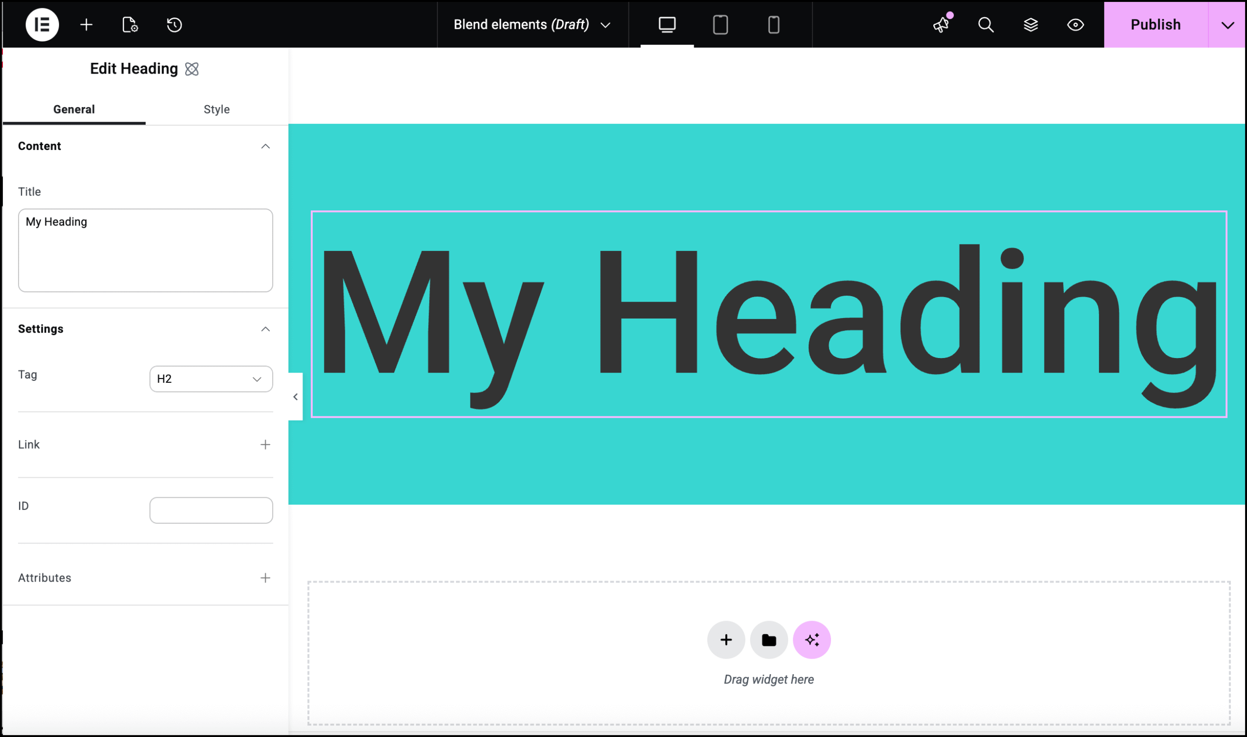Image resolution: width=1247 pixels, height=737 pixels.
Task: Open the add element plus icon
Action: 86,24
